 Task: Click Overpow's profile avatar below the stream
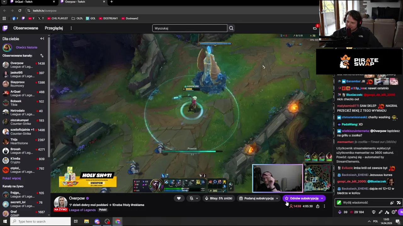pyautogui.click(x=60, y=203)
